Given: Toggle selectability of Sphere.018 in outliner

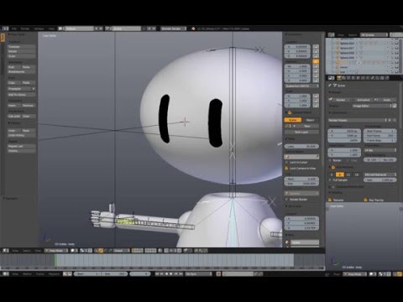Looking at the screenshot, I should pos(392,53).
